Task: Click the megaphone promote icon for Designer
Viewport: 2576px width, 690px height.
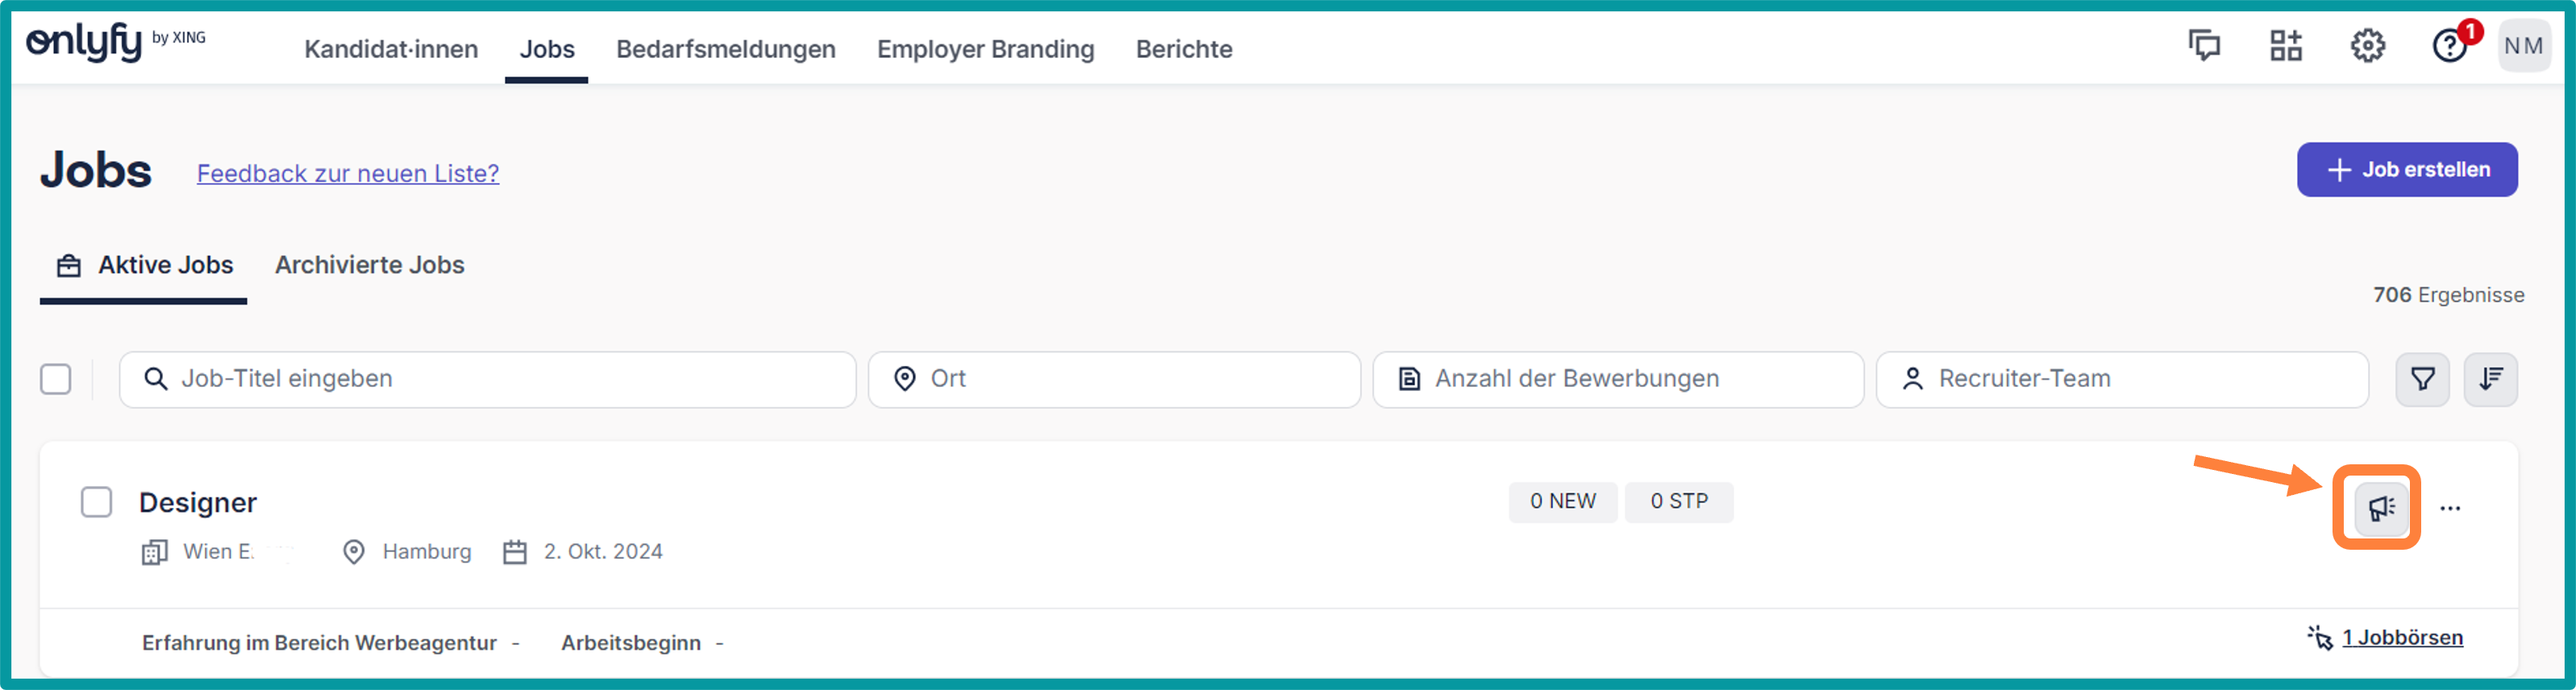Action: pyautogui.click(x=2380, y=508)
